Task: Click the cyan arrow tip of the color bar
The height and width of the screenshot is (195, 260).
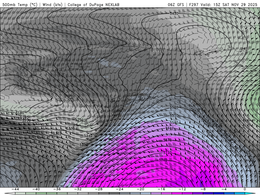Action: click(250, 193)
